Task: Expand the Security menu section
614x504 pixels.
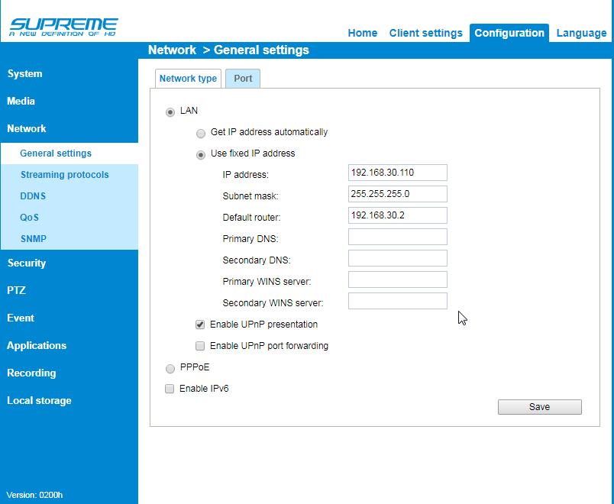Action: coord(26,263)
